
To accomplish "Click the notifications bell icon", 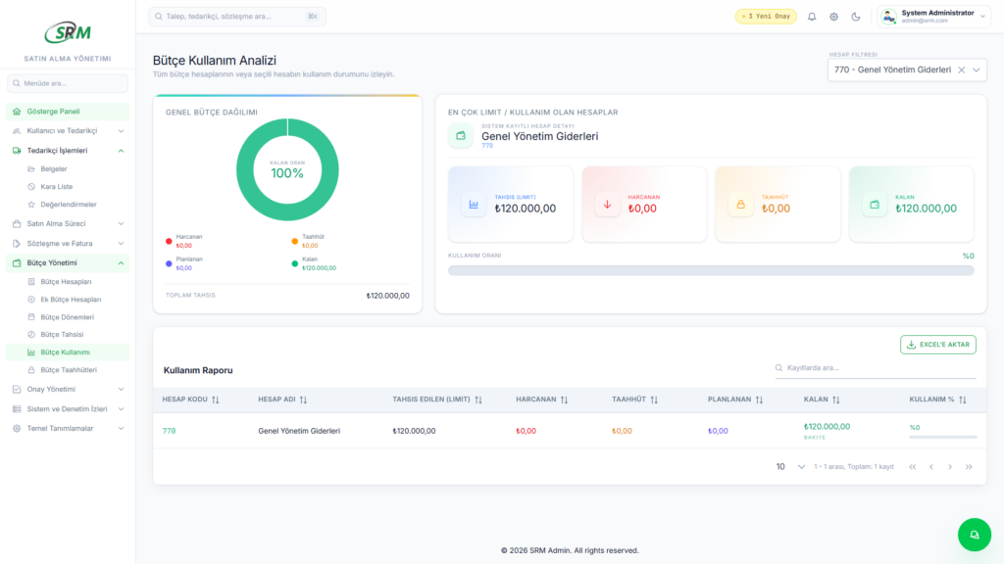I will 812,17.
